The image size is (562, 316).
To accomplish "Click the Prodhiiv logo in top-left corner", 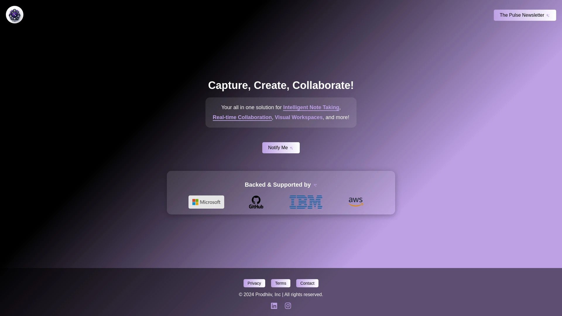I will coord(14,14).
